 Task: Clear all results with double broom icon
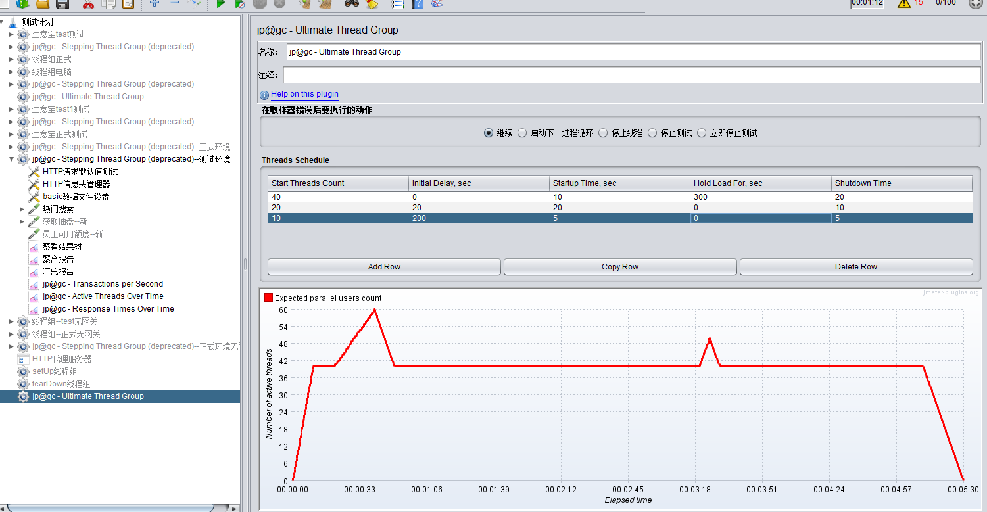click(325, 4)
